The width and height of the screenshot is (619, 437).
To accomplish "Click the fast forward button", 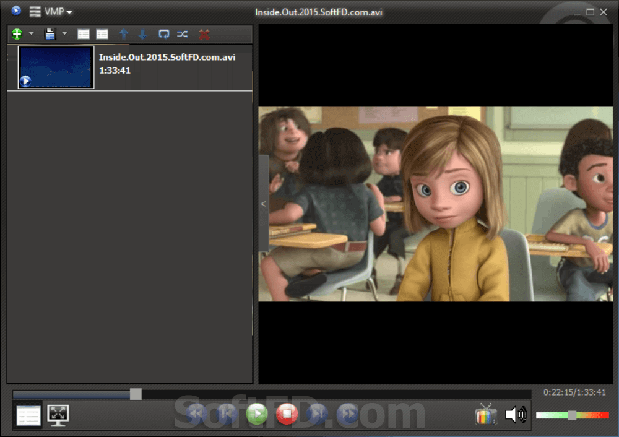I will pyautogui.click(x=348, y=413).
